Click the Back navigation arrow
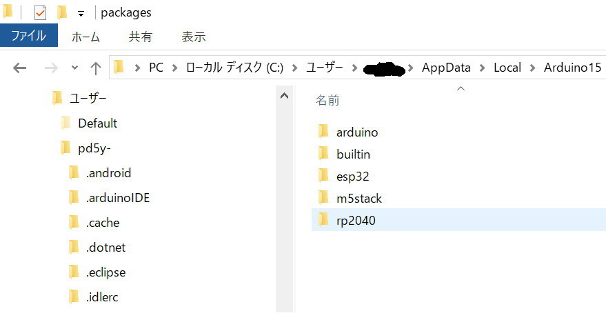 (x=20, y=68)
